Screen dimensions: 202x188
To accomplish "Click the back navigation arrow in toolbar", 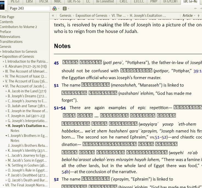I will click(x=195, y=9).
